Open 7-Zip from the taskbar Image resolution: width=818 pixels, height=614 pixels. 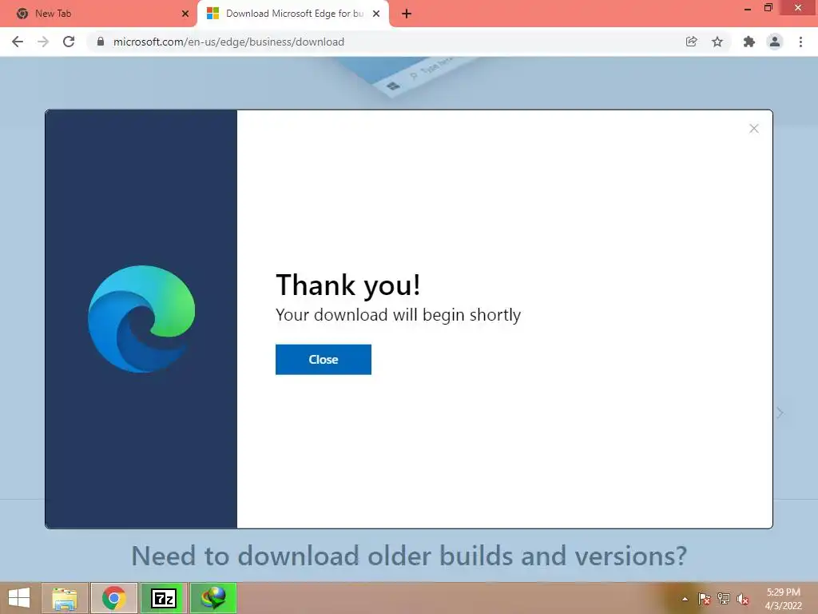click(x=164, y=598)
